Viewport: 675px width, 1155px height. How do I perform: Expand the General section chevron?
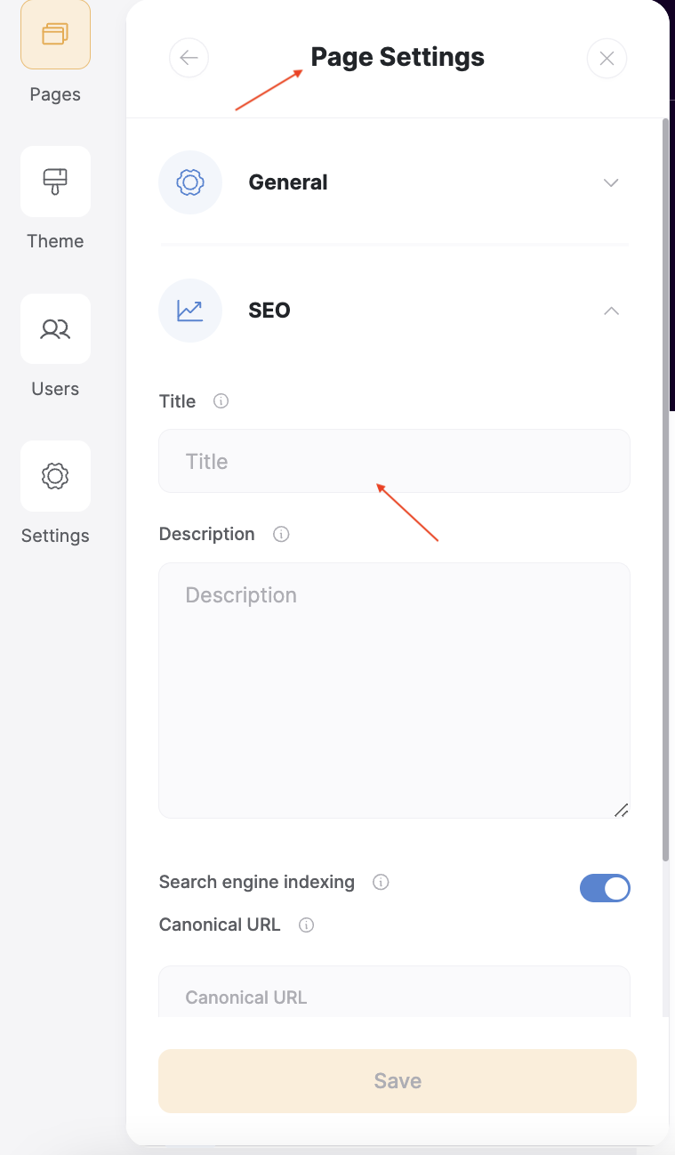coord(611,182)
